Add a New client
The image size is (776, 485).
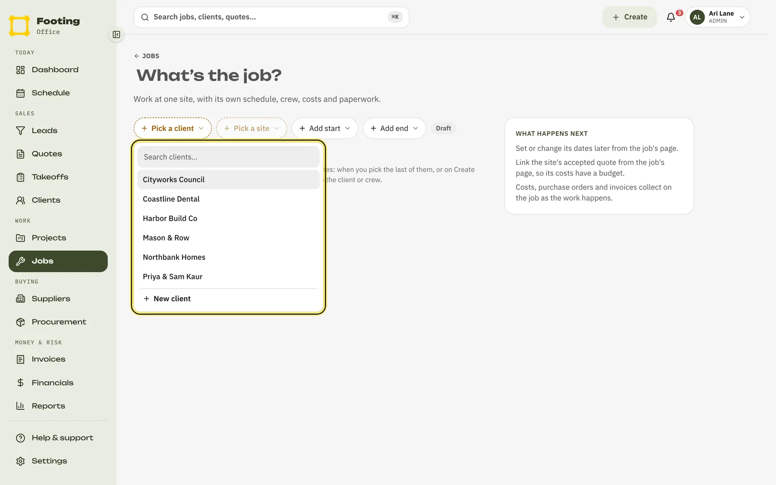(x=228, y=299)
